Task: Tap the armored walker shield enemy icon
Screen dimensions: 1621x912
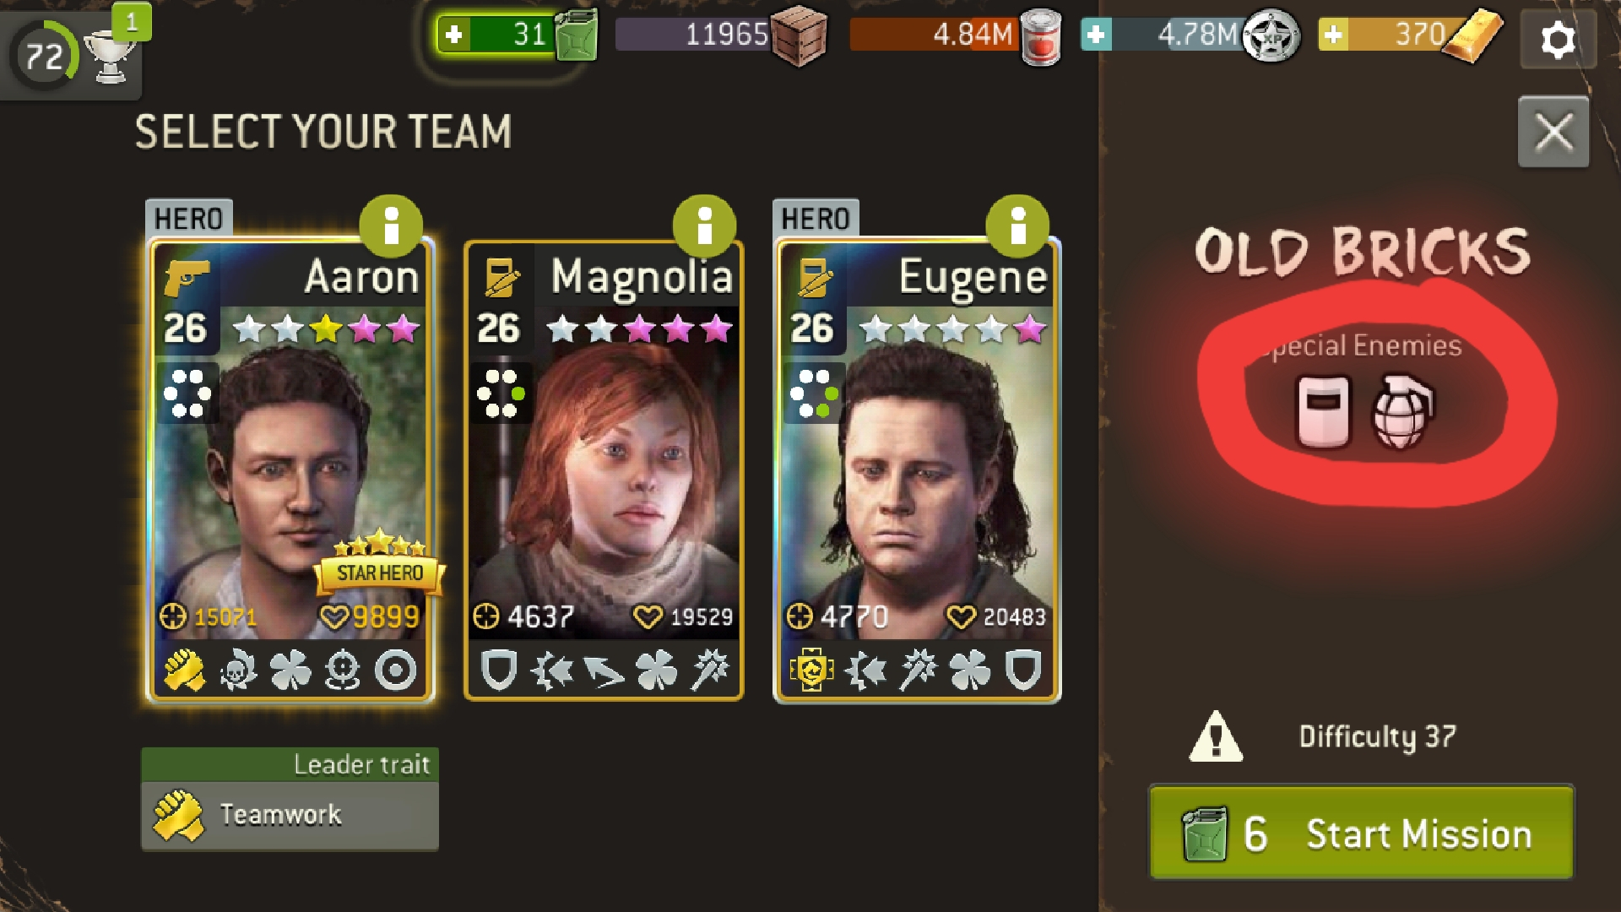Action: coord(1323,411)
